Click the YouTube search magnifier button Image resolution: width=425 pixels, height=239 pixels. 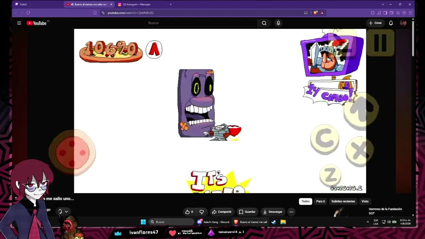pos(264,23)
